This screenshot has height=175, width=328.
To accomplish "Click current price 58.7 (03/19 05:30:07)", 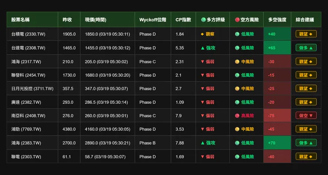I will pos(105,156).
